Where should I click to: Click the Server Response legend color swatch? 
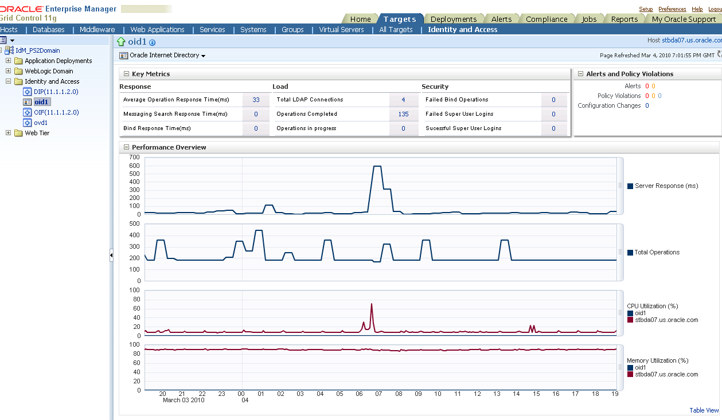click(x=630, y=186)
